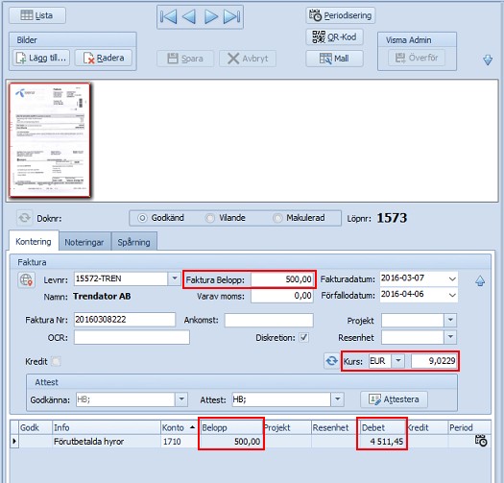Open the Projekt dropdown
504x483 pixels.
450,320
